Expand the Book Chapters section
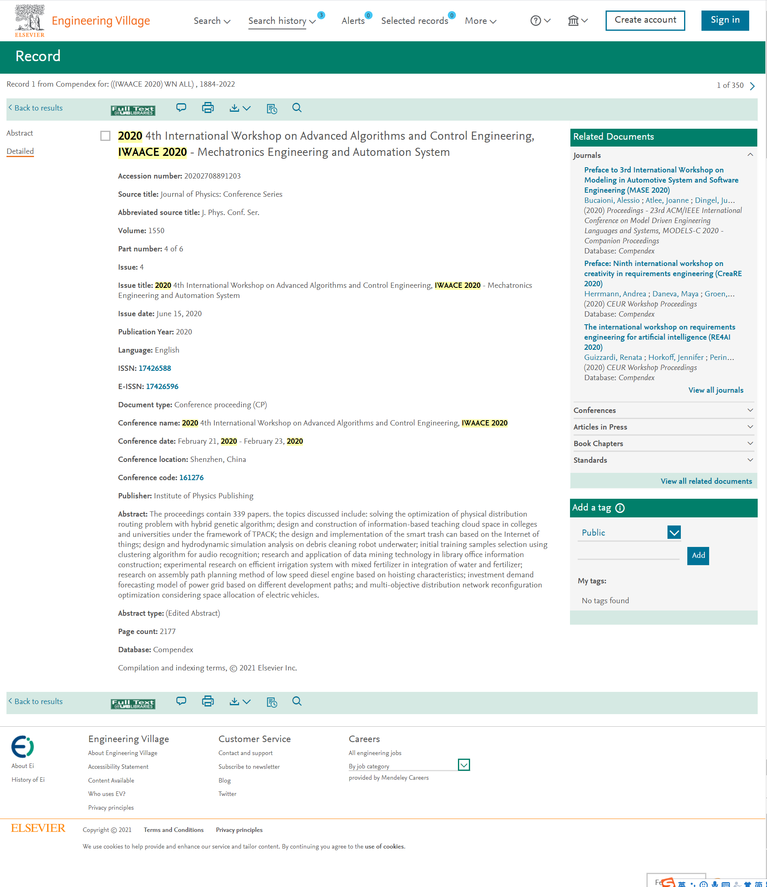 coord(750,443)
